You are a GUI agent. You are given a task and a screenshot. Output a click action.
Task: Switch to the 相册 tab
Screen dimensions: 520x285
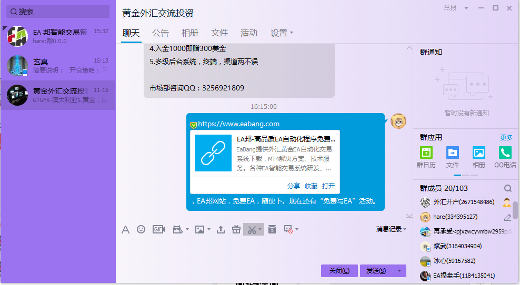[x=189, y=33]
